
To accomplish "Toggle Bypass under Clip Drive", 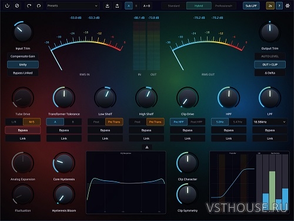I will tap(188, 130).
